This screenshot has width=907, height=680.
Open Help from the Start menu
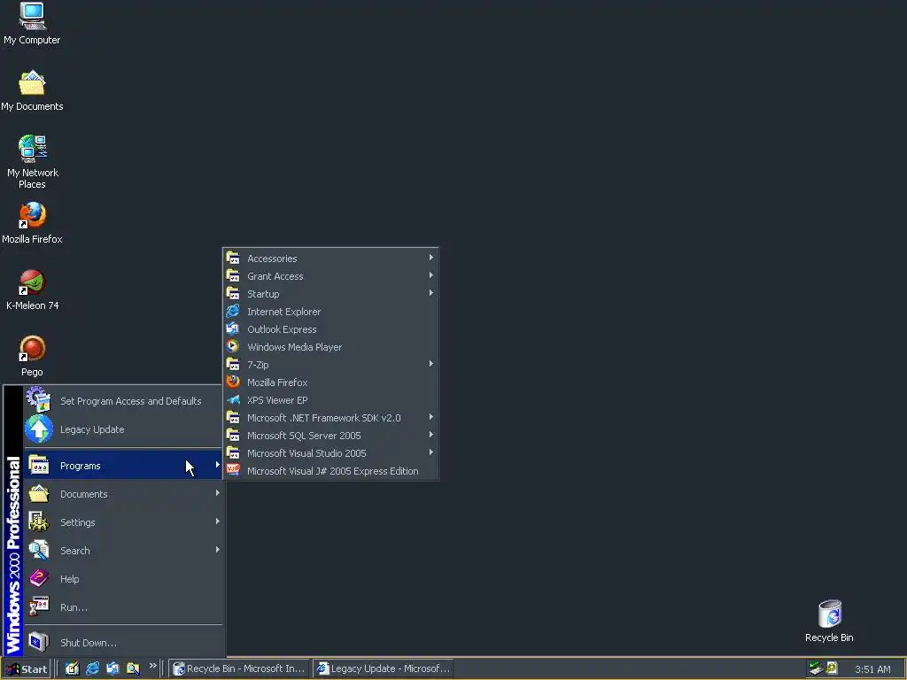pyautogui.click(x=122, y=579)
